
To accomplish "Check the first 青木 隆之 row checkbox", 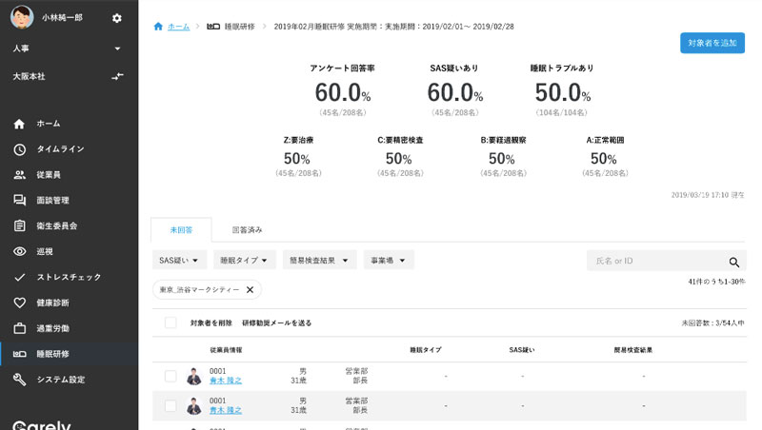I will [x=170, y=377].
